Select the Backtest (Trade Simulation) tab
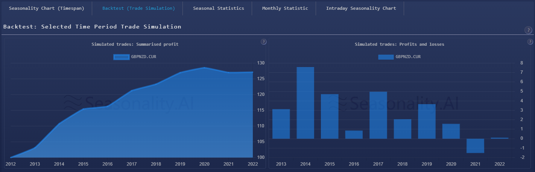Image resolution: width=535 pixels, height=172 pixels. click(138, 8)
